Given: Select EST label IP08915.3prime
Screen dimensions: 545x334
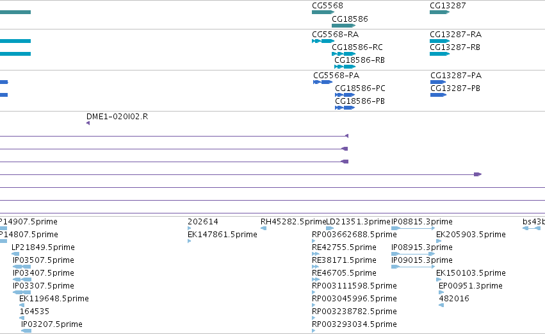Looking at the screenshot, I should pyautogui.click(x=422, y=247).
